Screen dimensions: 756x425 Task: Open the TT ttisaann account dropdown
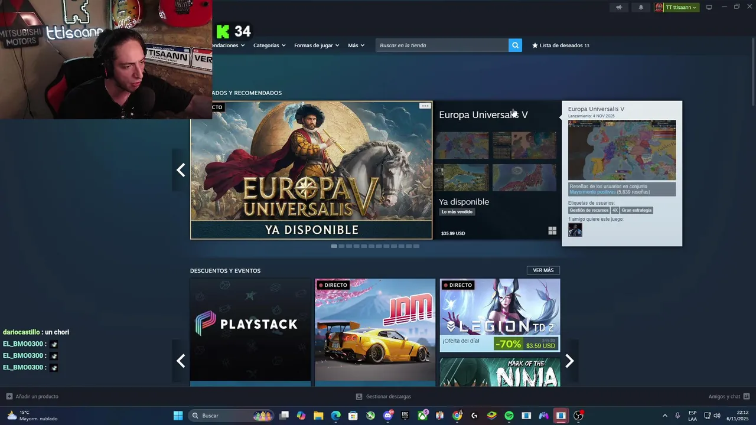tap(681, 7)
